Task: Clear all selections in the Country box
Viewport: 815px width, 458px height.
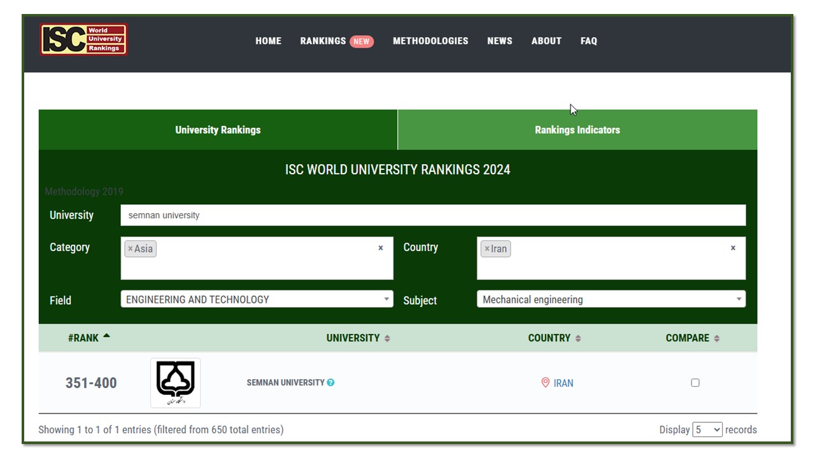Action: tap(733, 248)
